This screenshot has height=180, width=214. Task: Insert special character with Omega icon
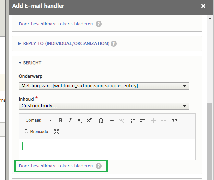click(x=101, y=120)
